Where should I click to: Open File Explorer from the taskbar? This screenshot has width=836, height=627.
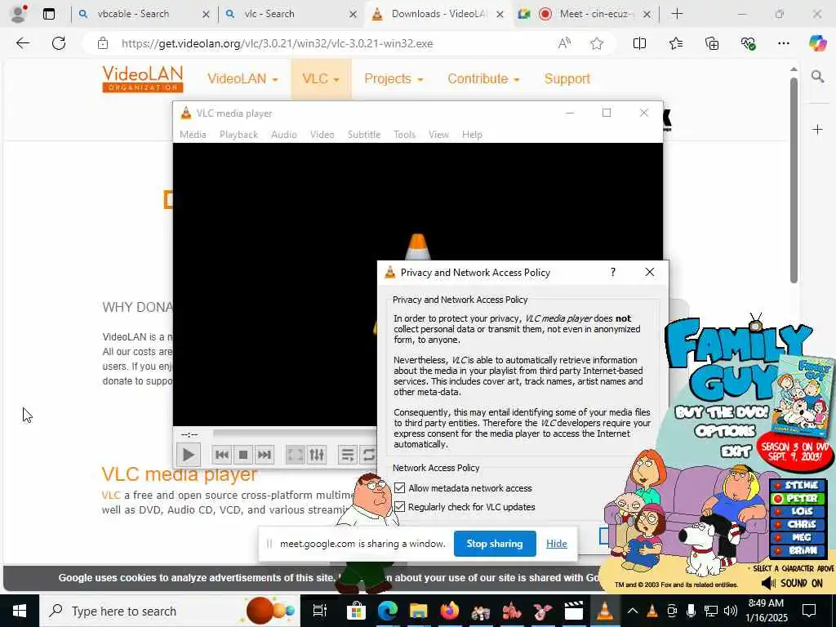pyautogui.click(x=419, y=611)
